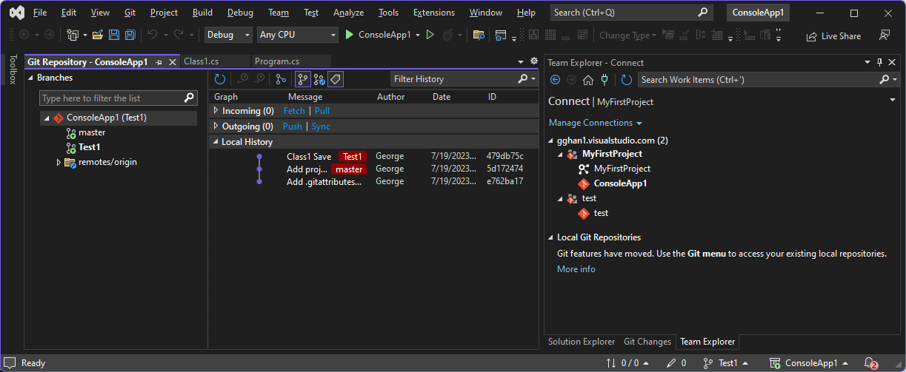
Task: Toggle auto-hide pin on Team Explorer panel
Action: coord(879,62)
